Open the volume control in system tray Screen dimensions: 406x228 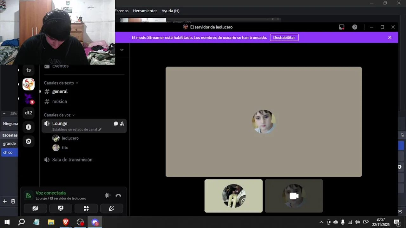click(x=357, y=222)
